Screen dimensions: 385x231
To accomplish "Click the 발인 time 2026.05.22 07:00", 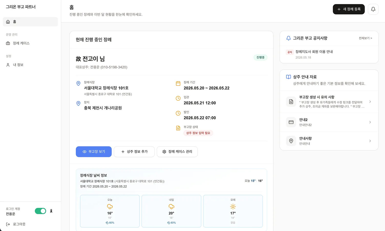I will (200, 118).
